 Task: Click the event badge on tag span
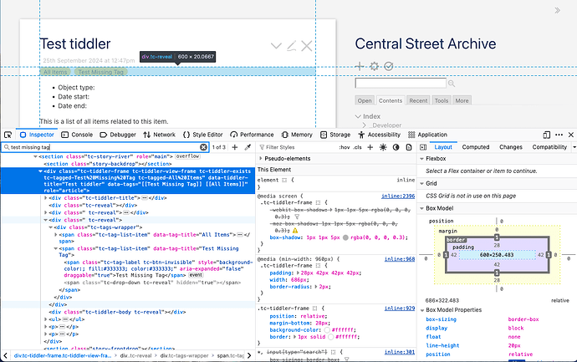pyautogui.click(x=196, y=275)
